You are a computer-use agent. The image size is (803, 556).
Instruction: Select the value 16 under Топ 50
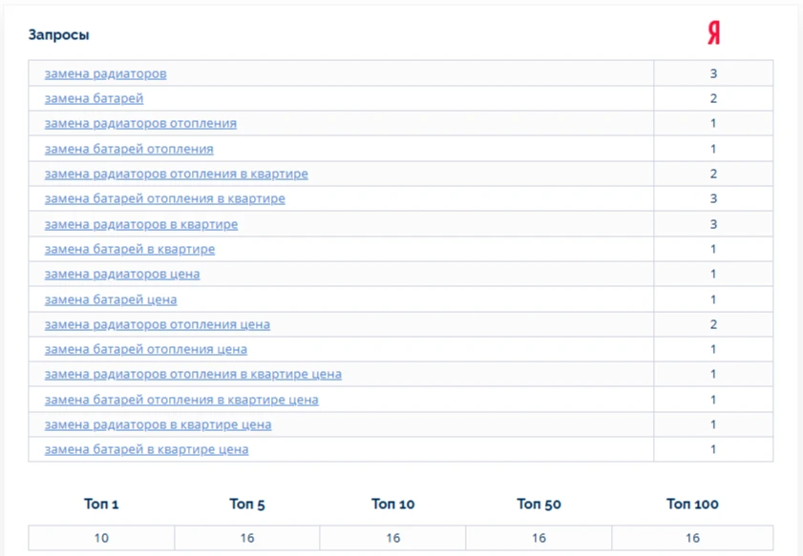point(539,538)
